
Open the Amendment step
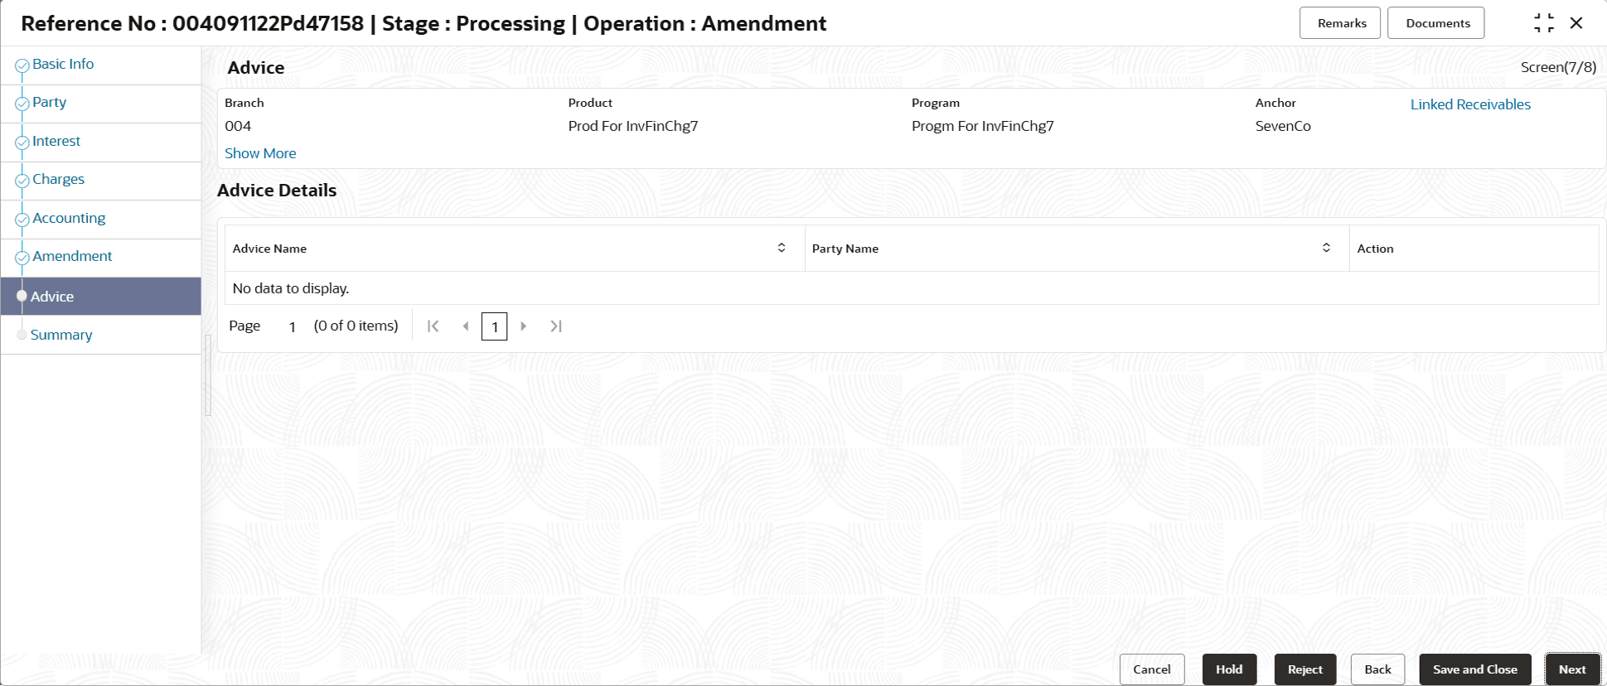coord(72,256)
